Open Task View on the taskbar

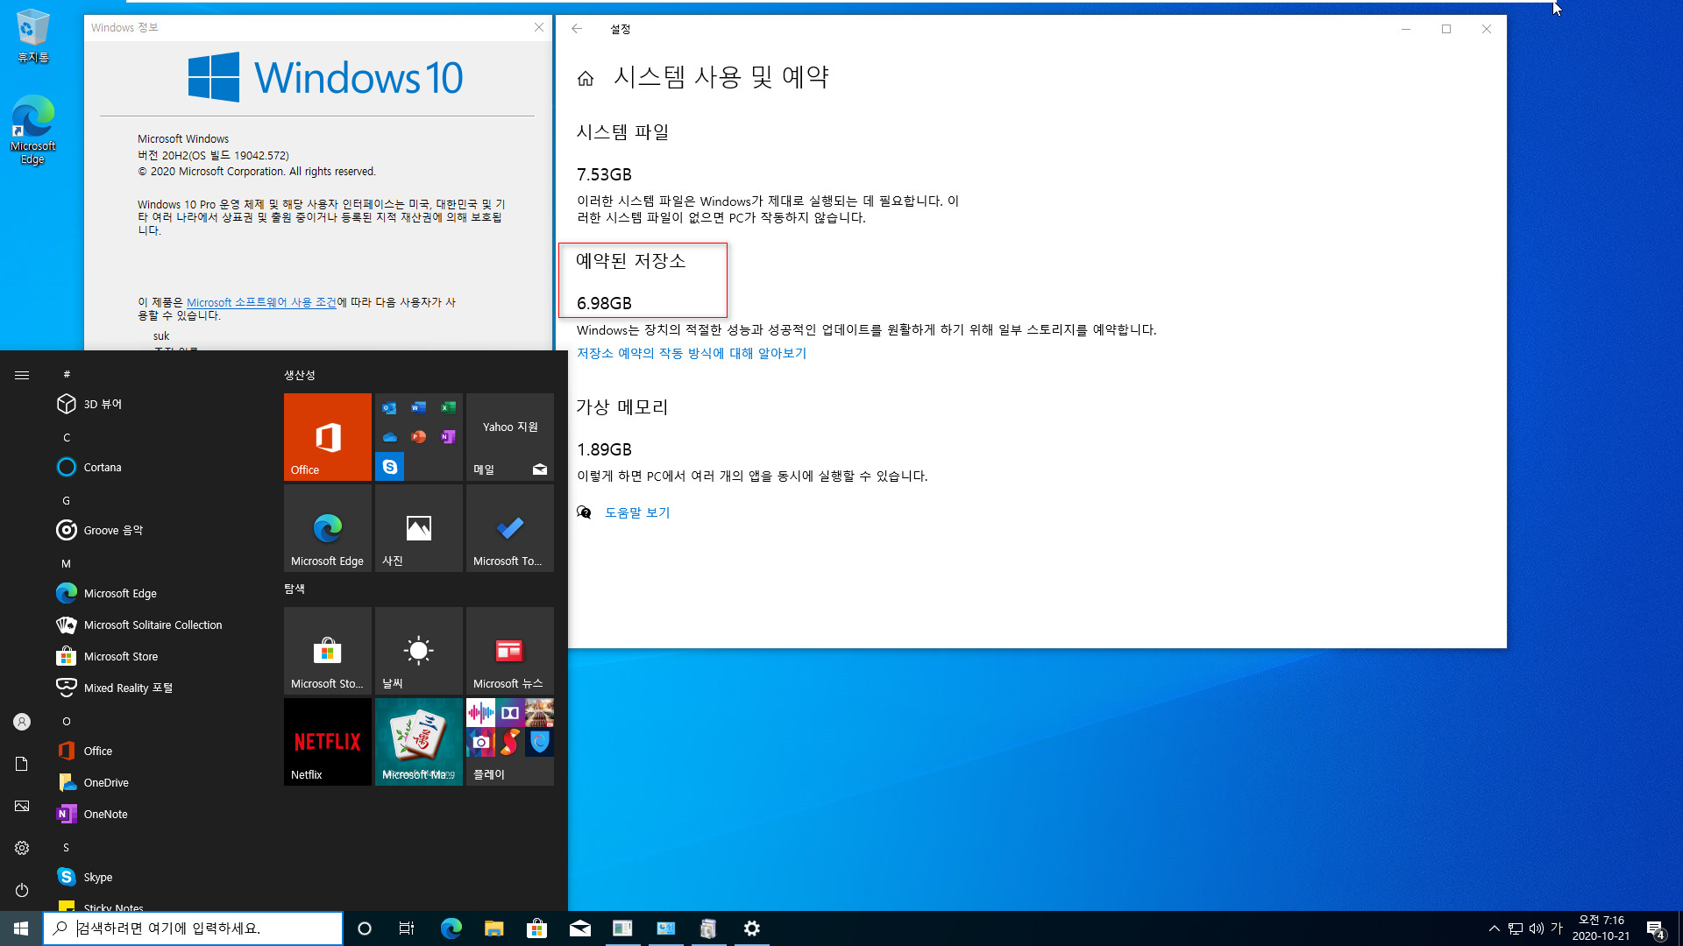pos(407,928)
